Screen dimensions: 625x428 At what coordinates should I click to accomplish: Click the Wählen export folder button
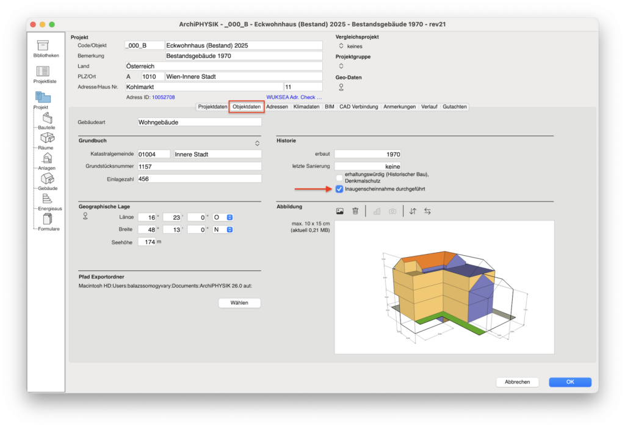pyautogui.click(x=239, y=303)
